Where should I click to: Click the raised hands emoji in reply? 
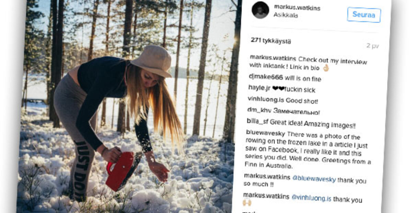(247, 203)
